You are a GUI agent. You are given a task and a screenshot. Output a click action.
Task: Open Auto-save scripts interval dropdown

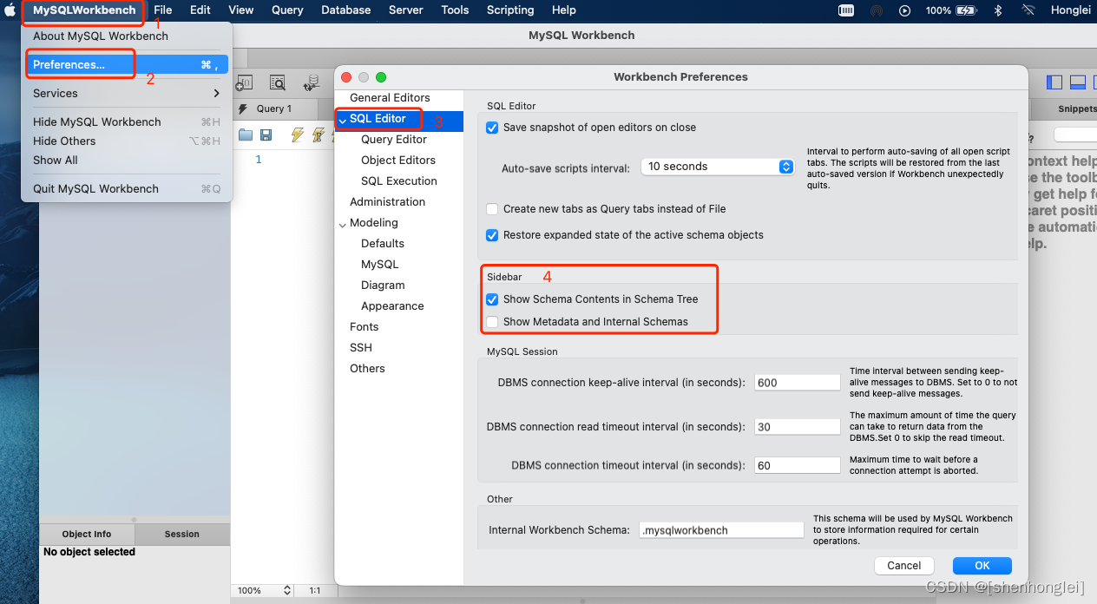tap(717, 167)
